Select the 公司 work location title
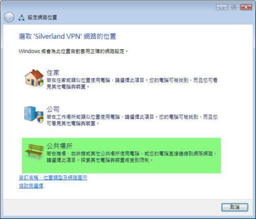256x219 pixels. click(x=53, y=109)
